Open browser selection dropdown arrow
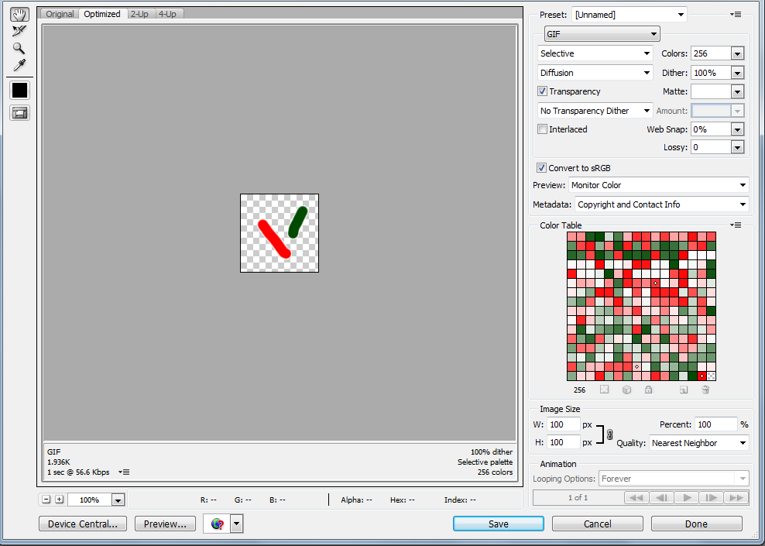 237,524
